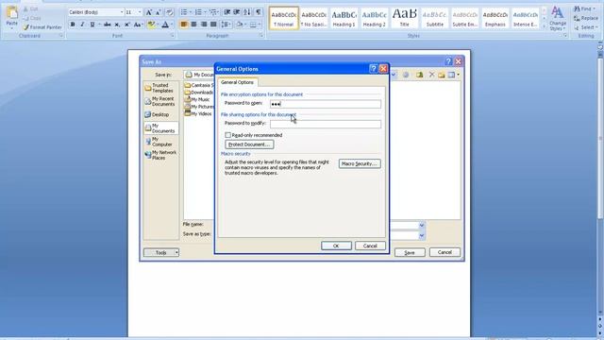Click Clear Formatting icon in Font group

[x=170, y=12]
